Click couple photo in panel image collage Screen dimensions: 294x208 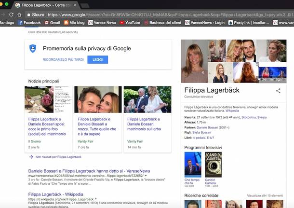coord(241,51)
